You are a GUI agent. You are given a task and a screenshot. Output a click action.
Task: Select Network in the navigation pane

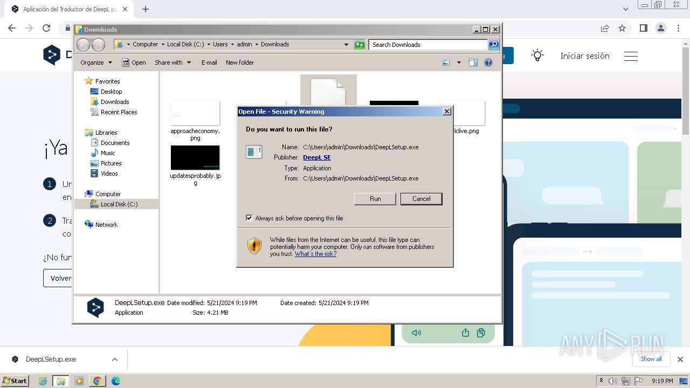[106, 225]
